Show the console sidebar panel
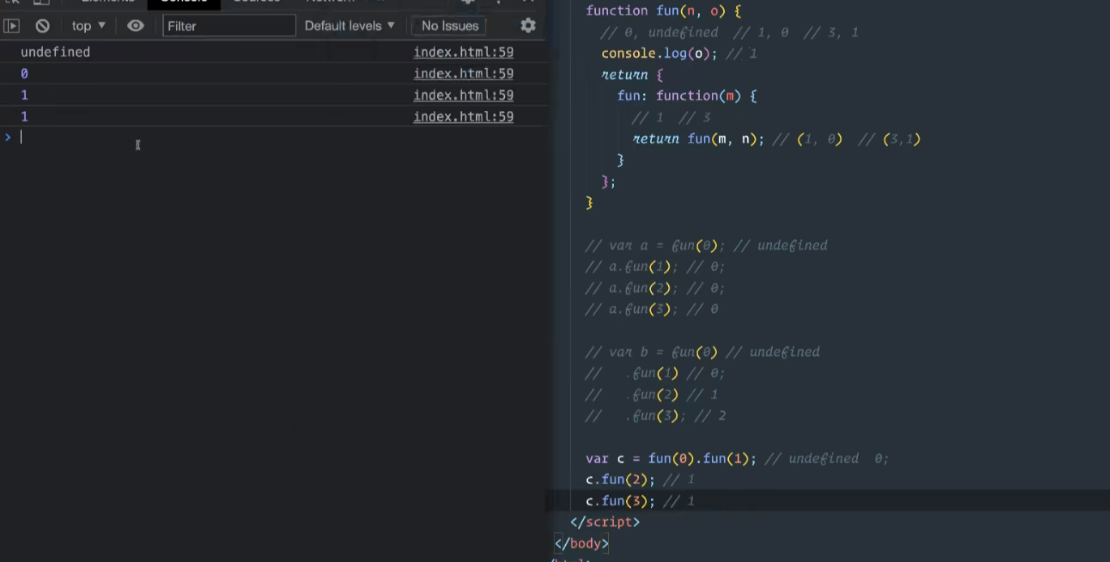1110x562 pixels. (x=11, y=26)
